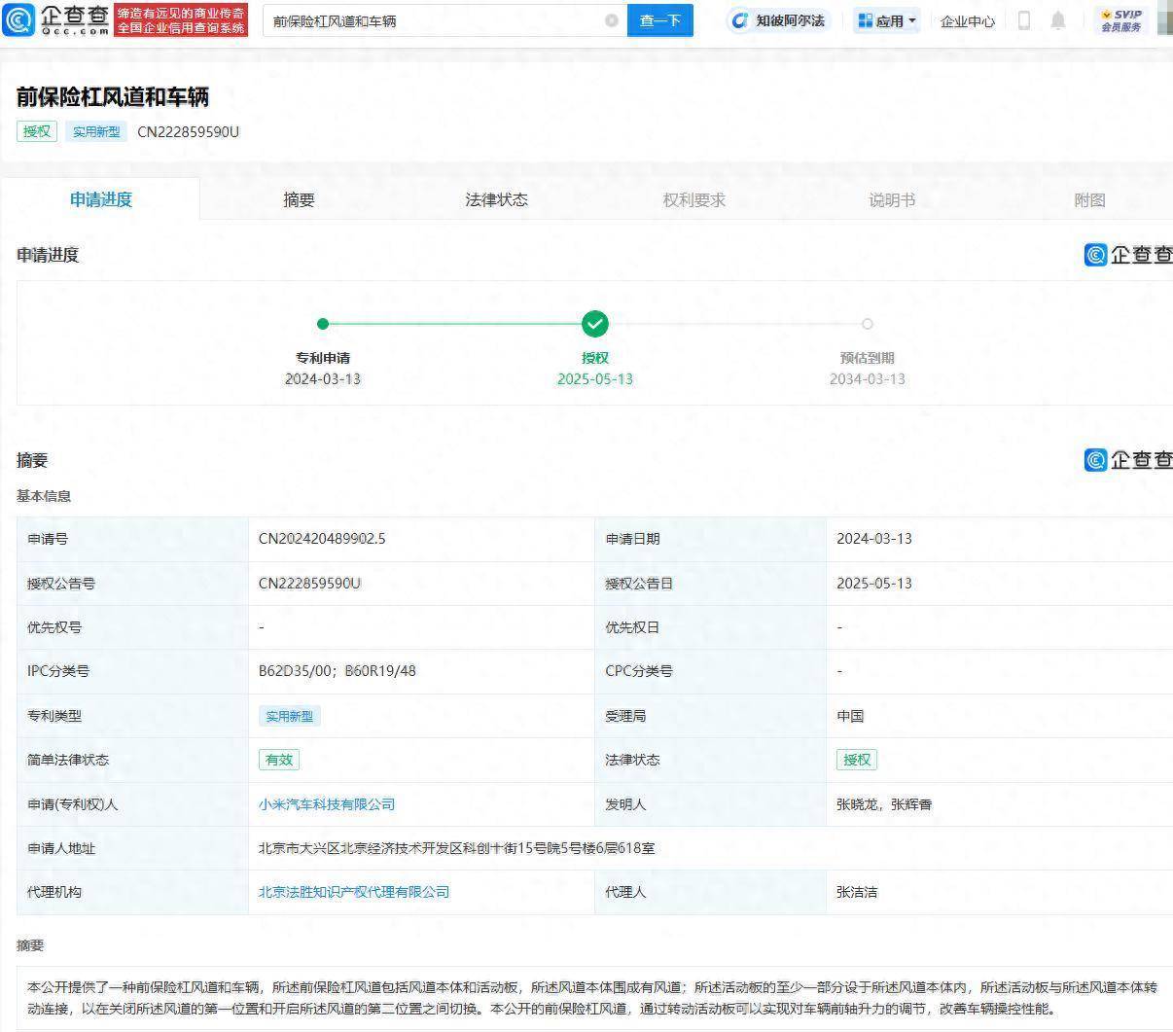Viewport: 1173px width, 1032px height.
Task: Click the 预估到期 progress marker
Action: tap(867, 324)
